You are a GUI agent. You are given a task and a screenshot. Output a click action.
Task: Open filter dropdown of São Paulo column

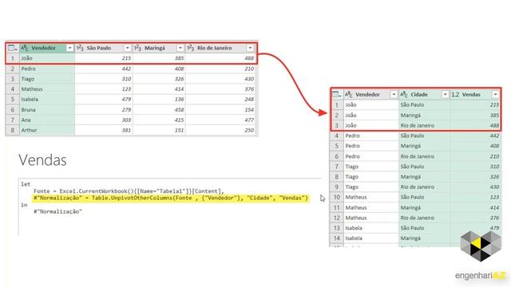click(x=128, y=48)
